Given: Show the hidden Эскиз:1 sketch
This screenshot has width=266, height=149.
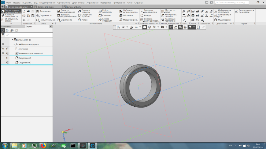Looking at the screenshot, I should click(x=3, y=49).
